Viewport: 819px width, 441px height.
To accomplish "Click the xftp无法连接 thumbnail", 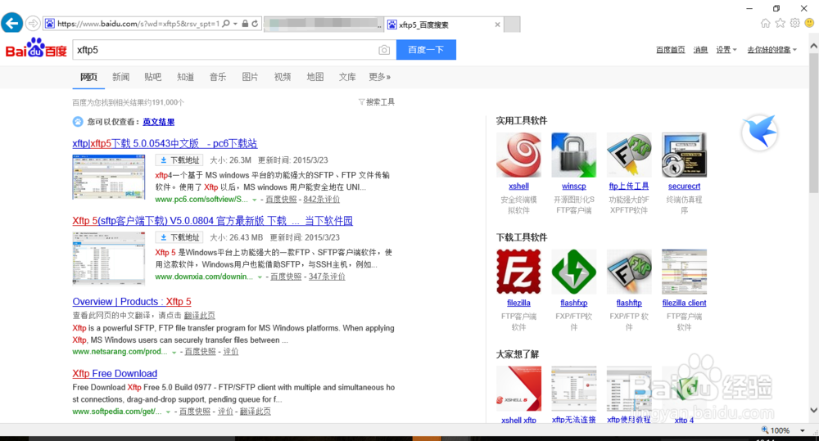I will (573, 389).
